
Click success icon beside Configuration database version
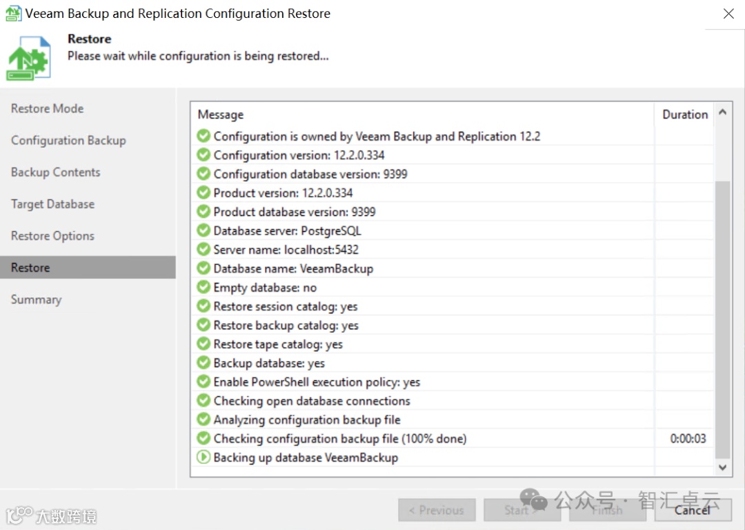(203, 174)
